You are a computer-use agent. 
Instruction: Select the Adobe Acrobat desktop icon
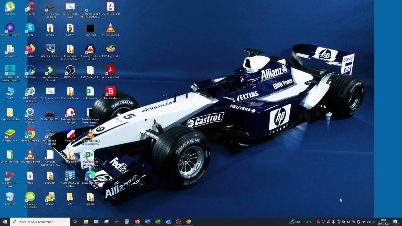pyautogui.click(x=111, y=72)
